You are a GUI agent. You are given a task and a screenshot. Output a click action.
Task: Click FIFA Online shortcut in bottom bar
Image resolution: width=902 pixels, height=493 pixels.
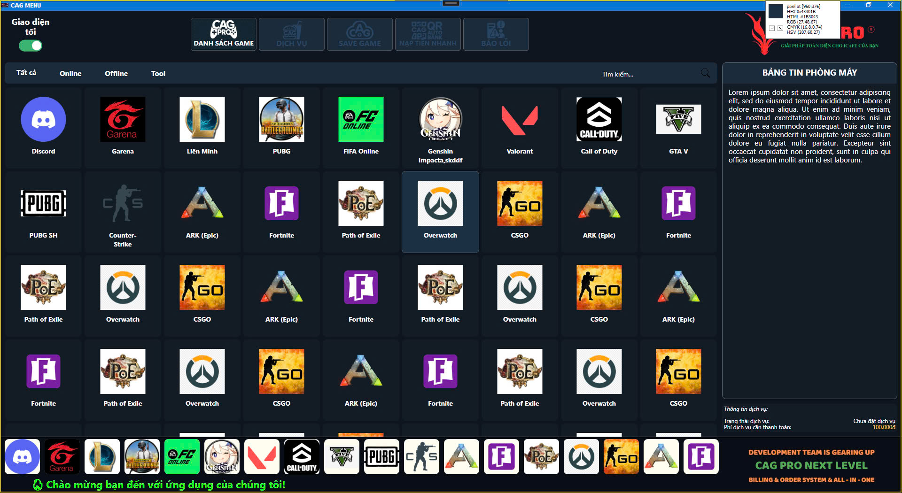point(182,456)
